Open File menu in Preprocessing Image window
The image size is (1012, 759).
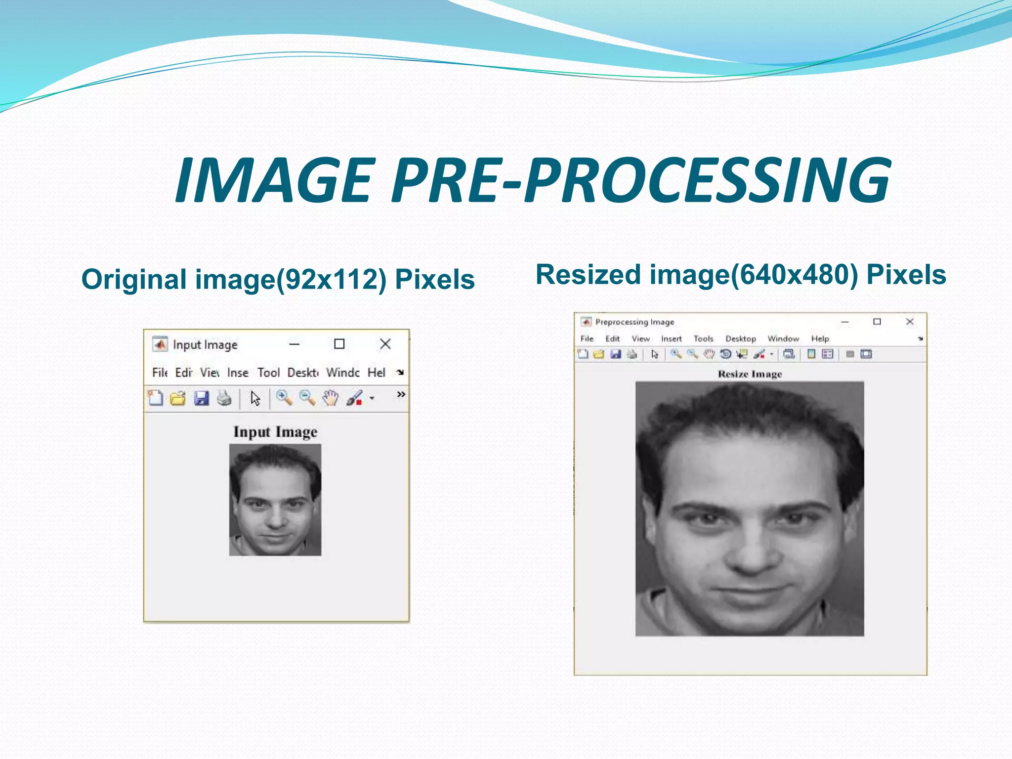pyautogui.click(x=587, y=338)
